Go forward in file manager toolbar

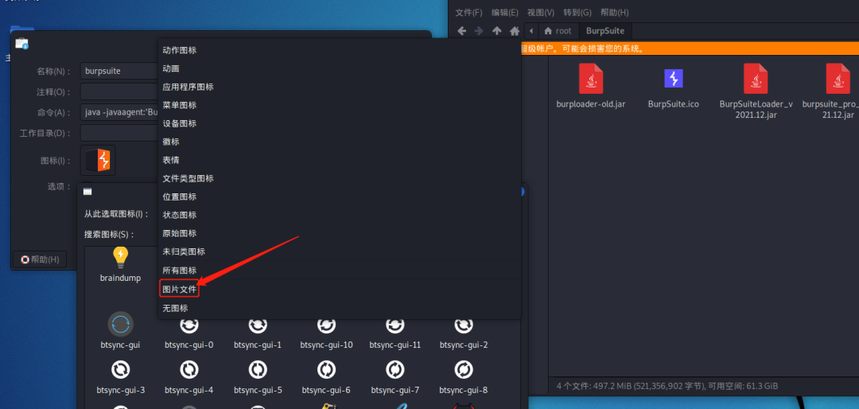[x=480, y=31]
